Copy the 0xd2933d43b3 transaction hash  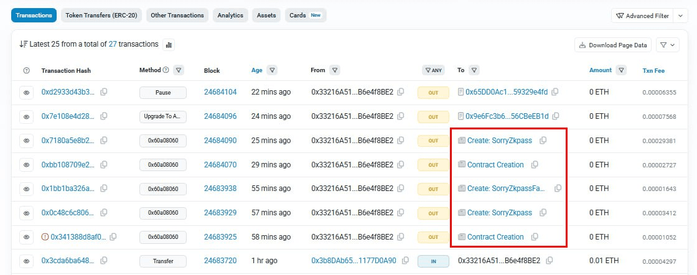pyautogui.click(x=104, y=92)
